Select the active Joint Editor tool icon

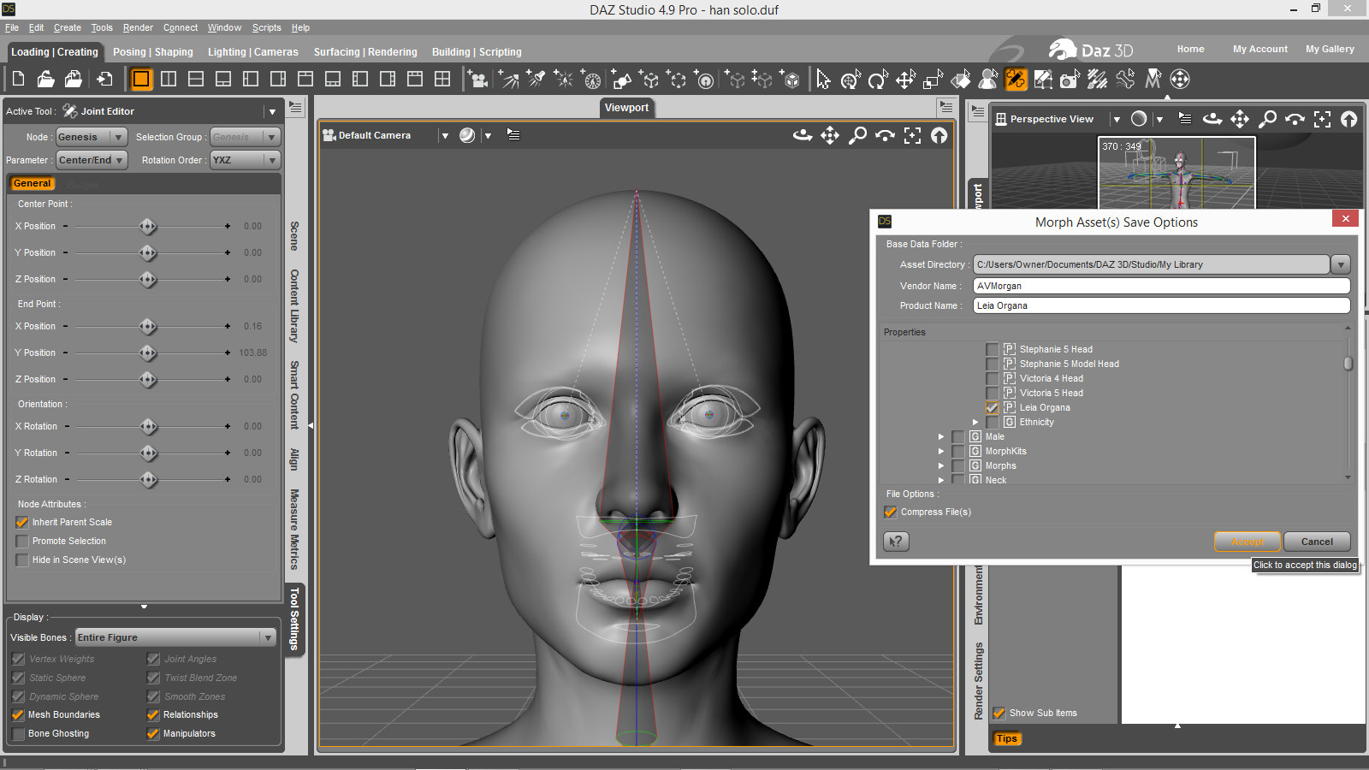pyautogui.click(x=1016, y=80)
